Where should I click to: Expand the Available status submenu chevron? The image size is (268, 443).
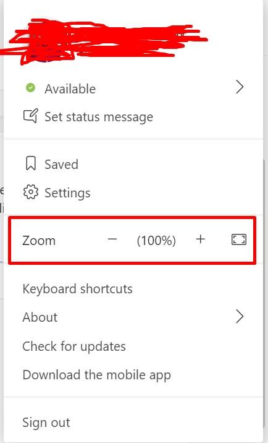240,87
